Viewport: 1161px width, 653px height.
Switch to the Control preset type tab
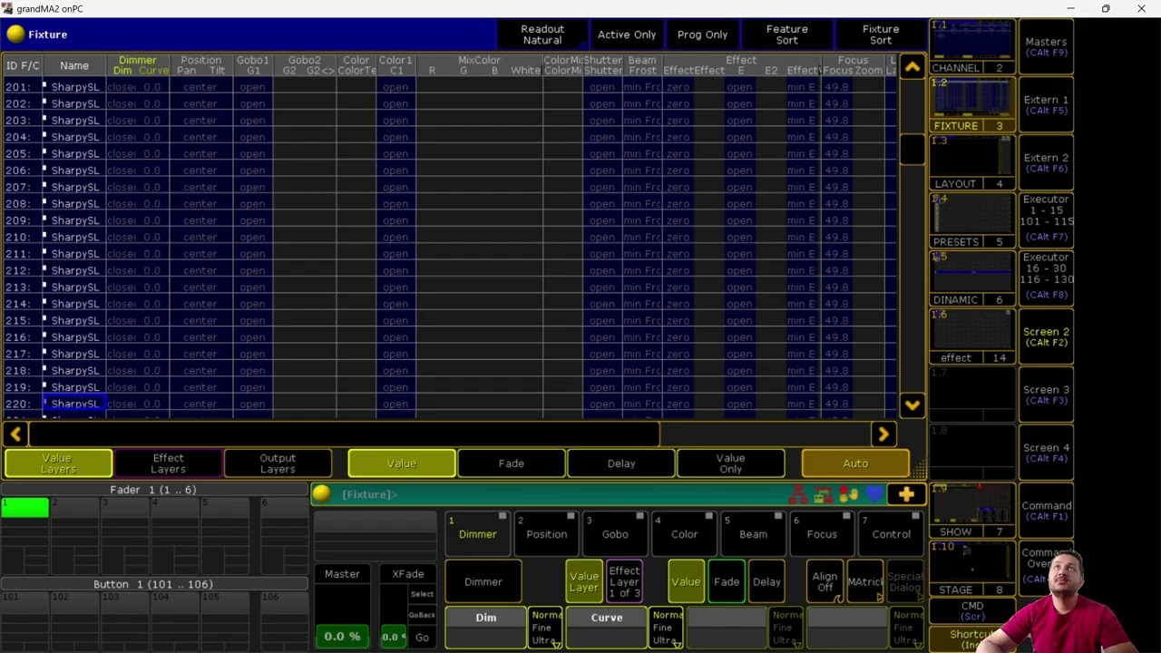tap(891, 533)
